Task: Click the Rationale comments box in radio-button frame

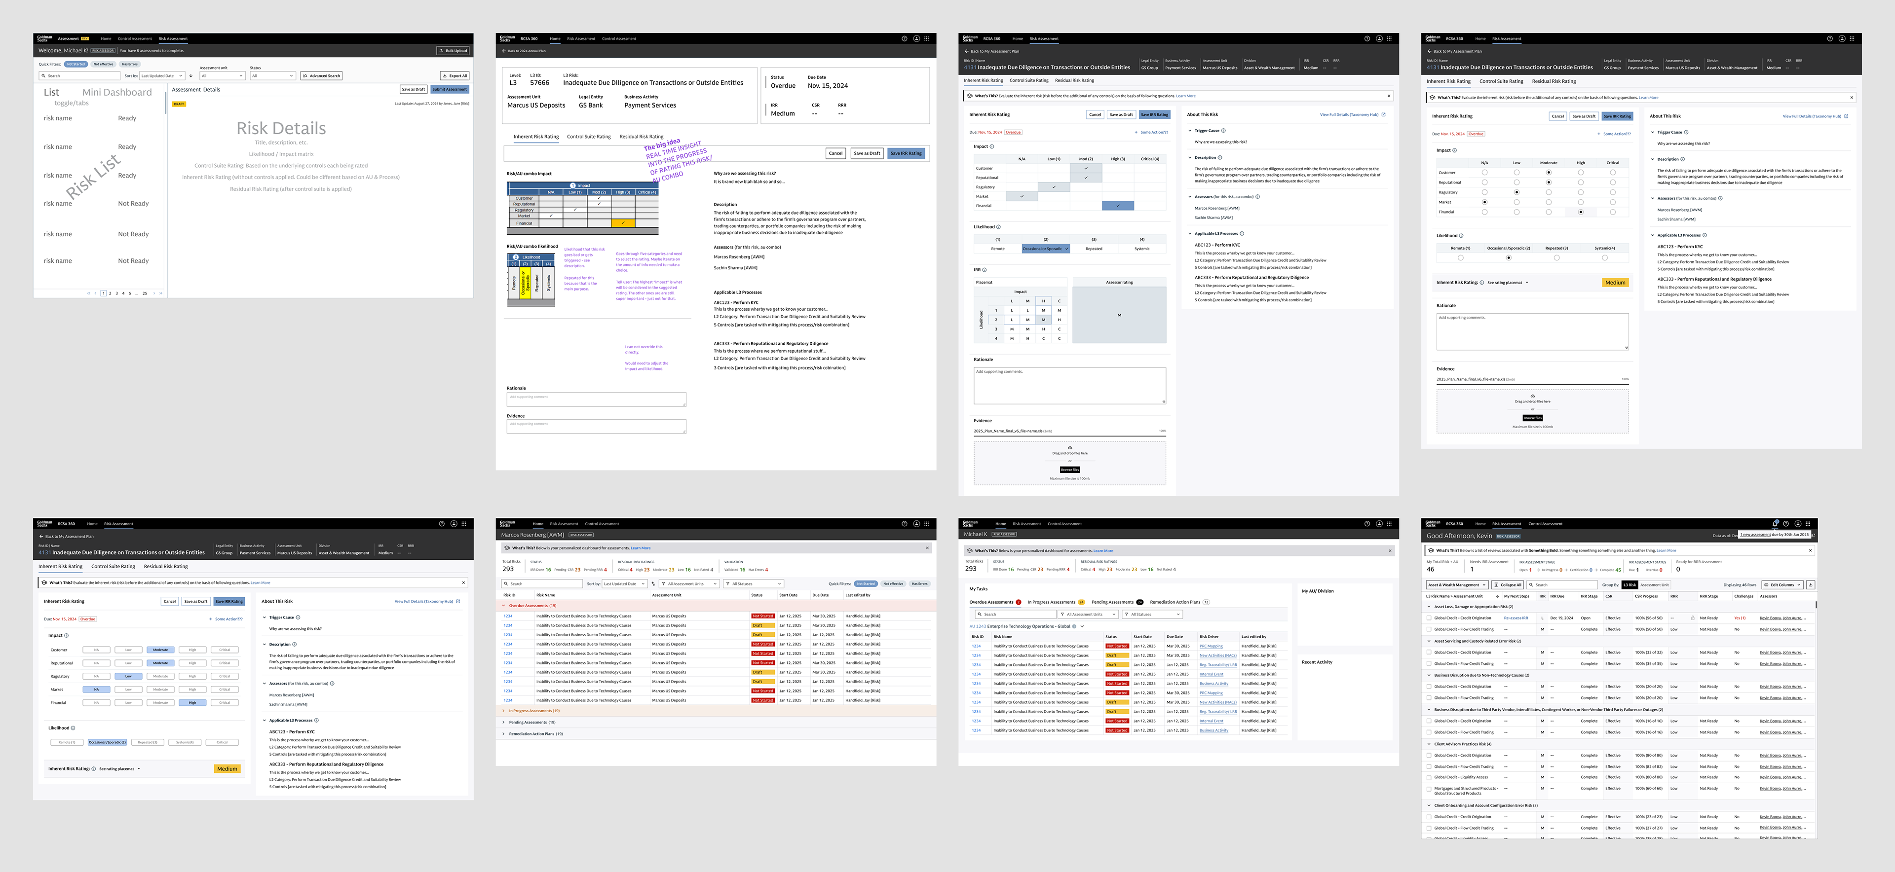Action: (1532, 331)
